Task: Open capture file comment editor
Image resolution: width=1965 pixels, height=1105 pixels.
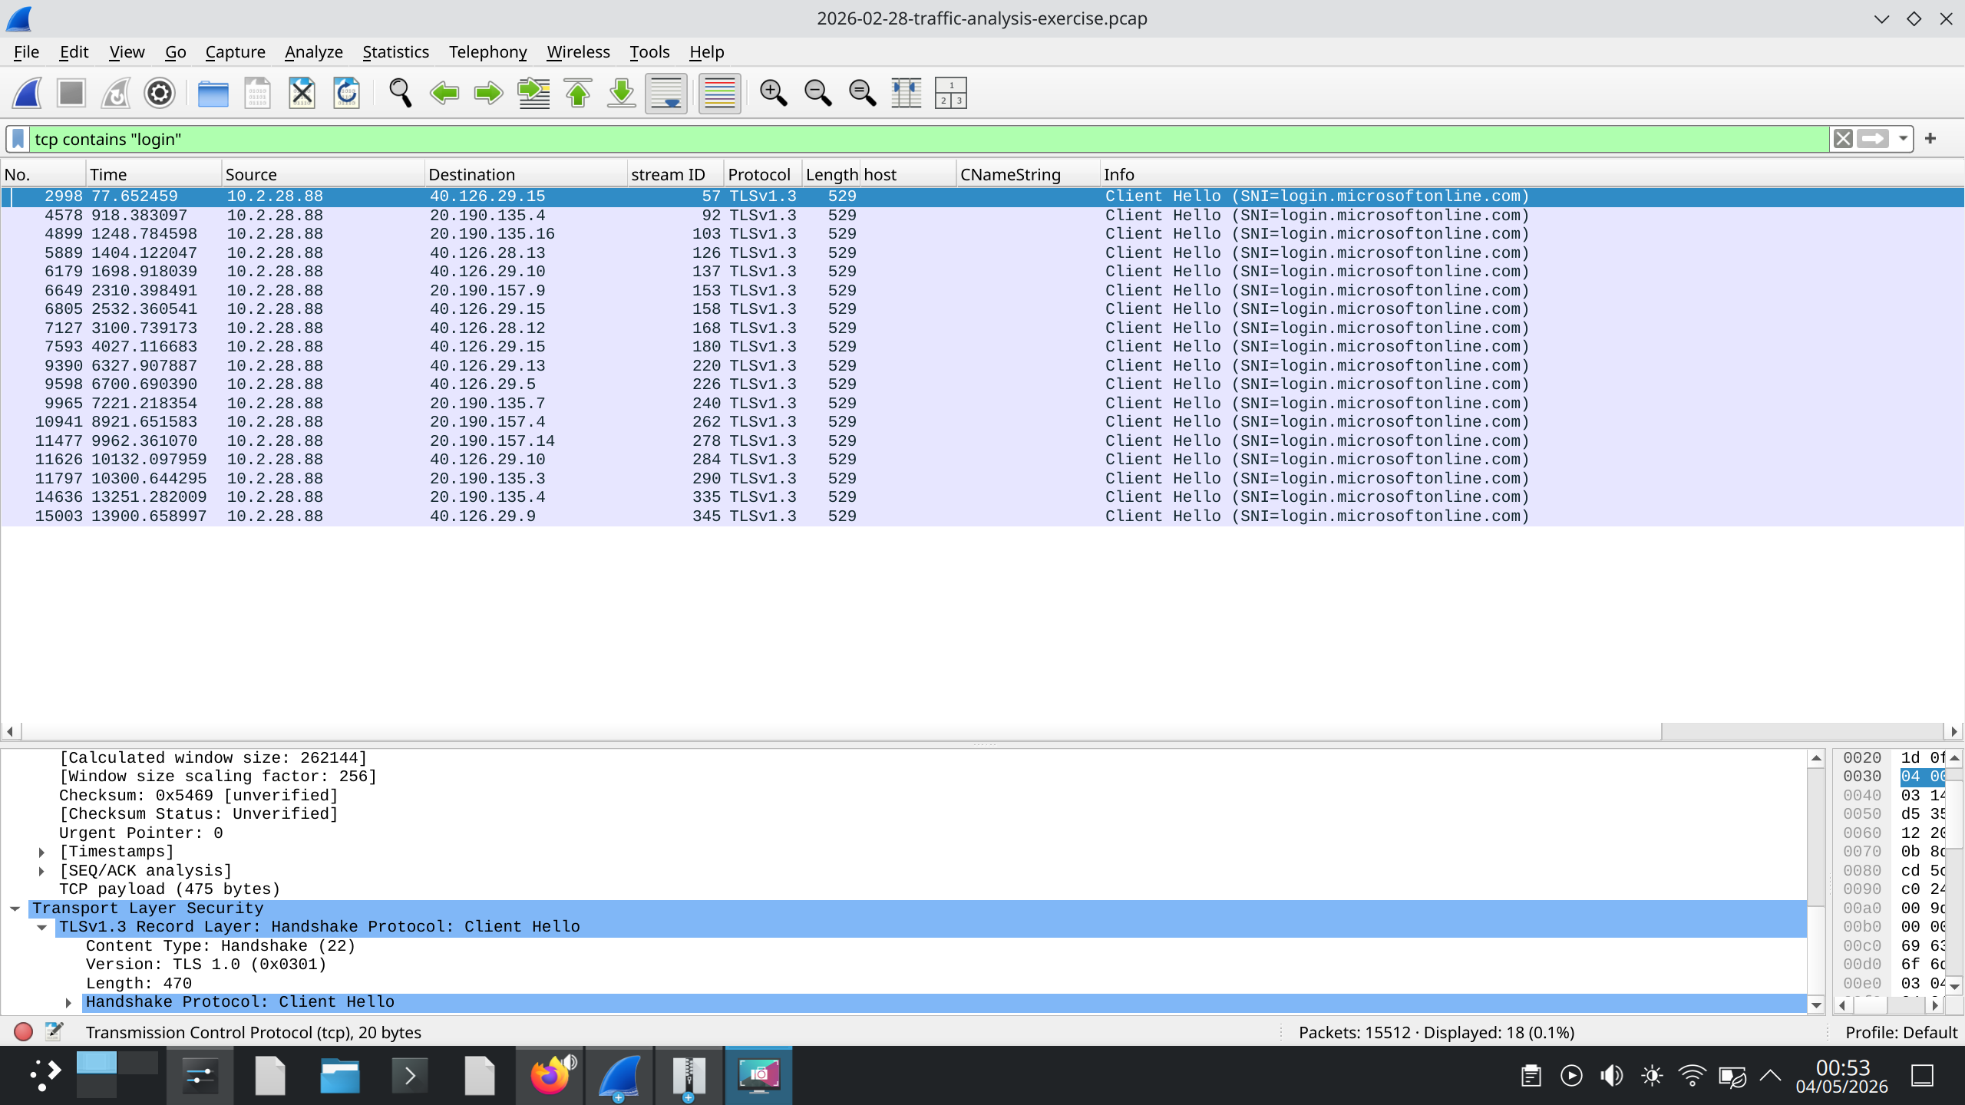Action: pyautogui.click(x=54, y=1031)
